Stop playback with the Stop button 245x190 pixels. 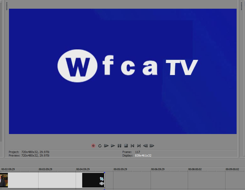coord(126,146)
